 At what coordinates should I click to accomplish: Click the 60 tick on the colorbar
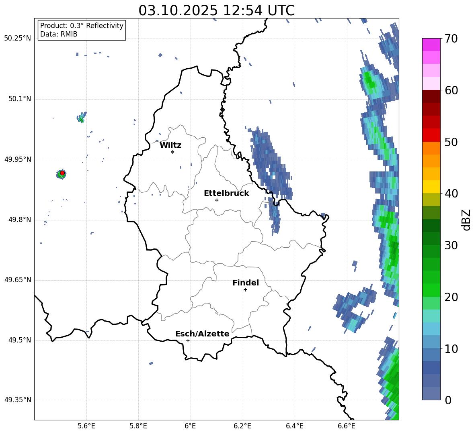(x=451, y=90)
